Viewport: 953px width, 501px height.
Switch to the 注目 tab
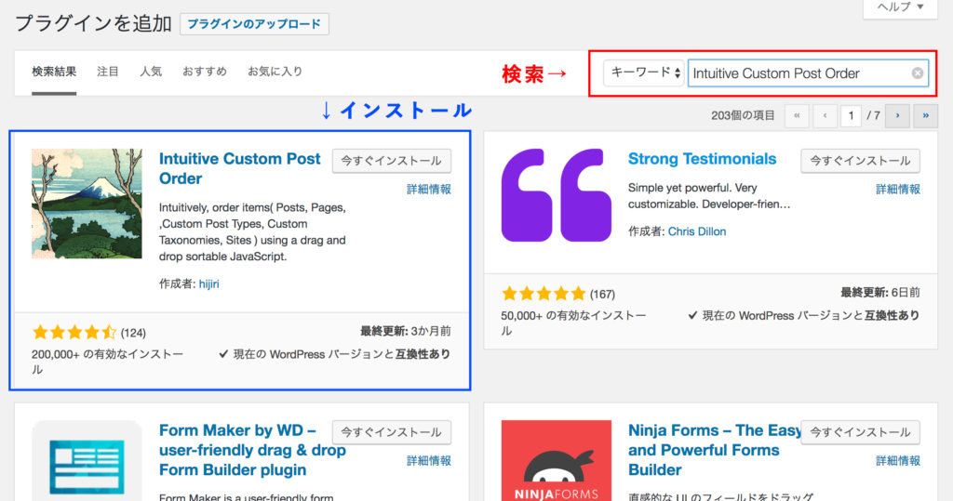(108, 72)
